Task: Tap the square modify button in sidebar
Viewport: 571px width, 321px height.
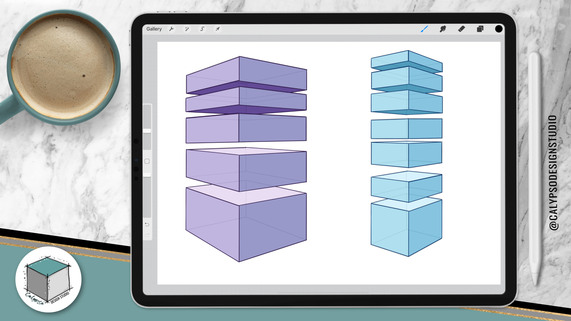Action: click(x=147, y=161)
